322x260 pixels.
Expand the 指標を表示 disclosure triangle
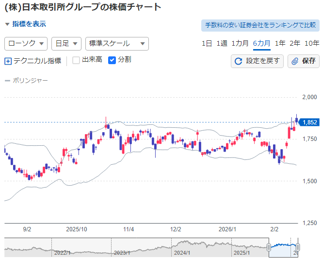(7, 24)
